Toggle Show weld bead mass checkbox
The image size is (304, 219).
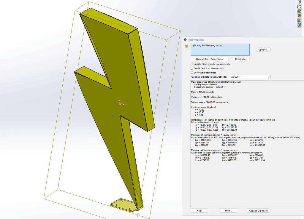192,72
